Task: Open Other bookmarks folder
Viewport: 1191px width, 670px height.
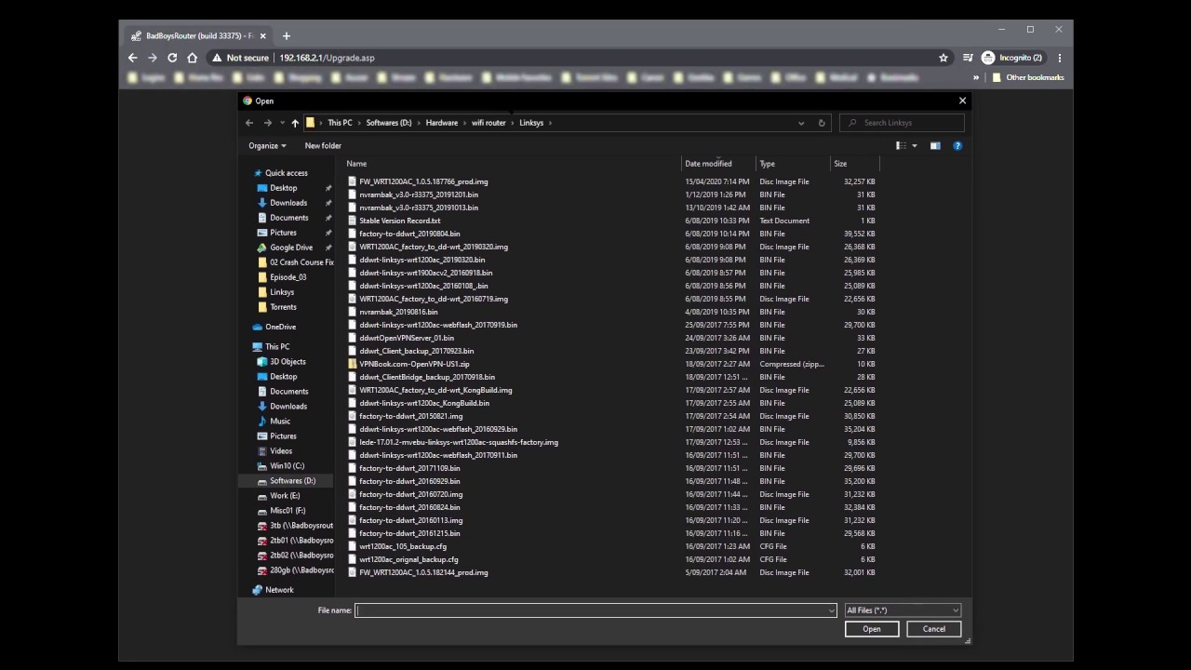Action: coord(1028,78)
